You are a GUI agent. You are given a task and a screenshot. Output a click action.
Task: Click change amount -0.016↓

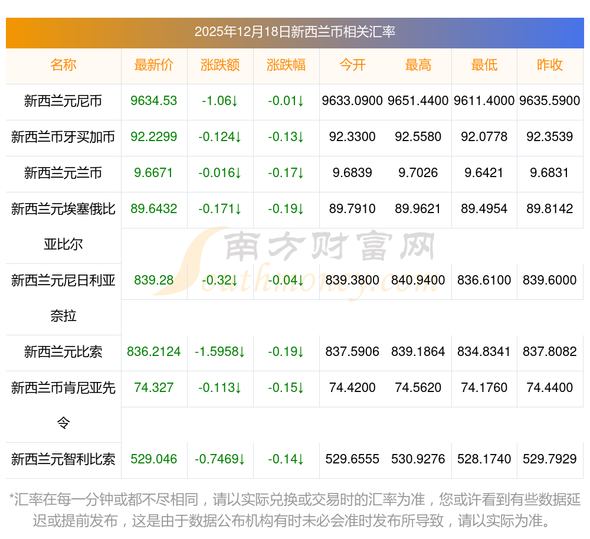pyautogui.click(x=220, y=172)
